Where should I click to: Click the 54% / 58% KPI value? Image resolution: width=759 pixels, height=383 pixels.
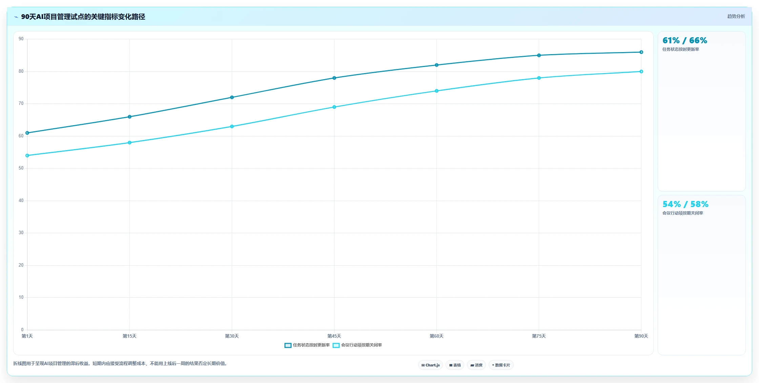(685, 204)
